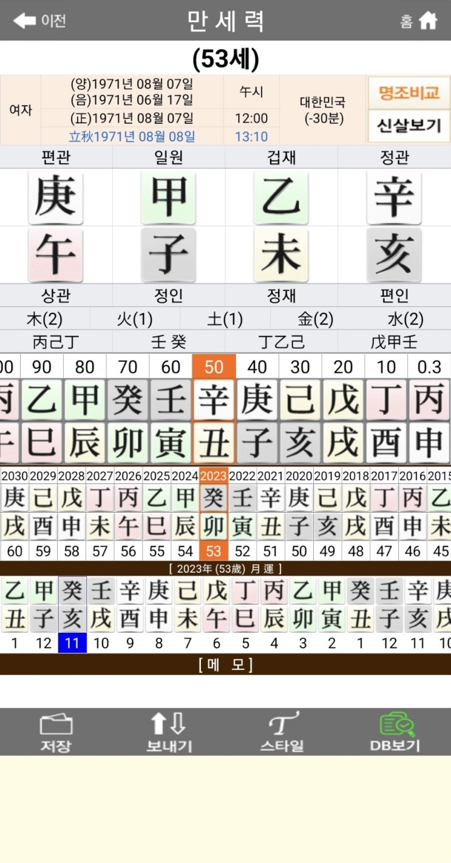
Task: Select the age 60 daeun column
Action: tap(171, 409)
